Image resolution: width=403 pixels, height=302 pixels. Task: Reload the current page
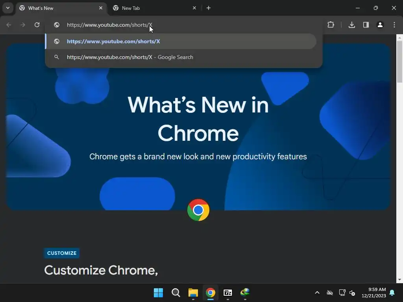pyautogui.click(x=37, y=25)
